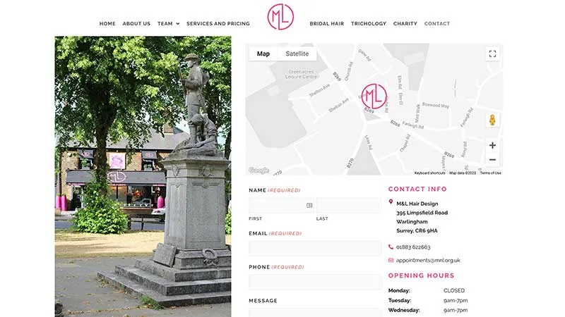This screenshot has height=317, width=565.
Task: Click the Street View pegman icon
Action: pyautogui.click(x=492, y=120)
